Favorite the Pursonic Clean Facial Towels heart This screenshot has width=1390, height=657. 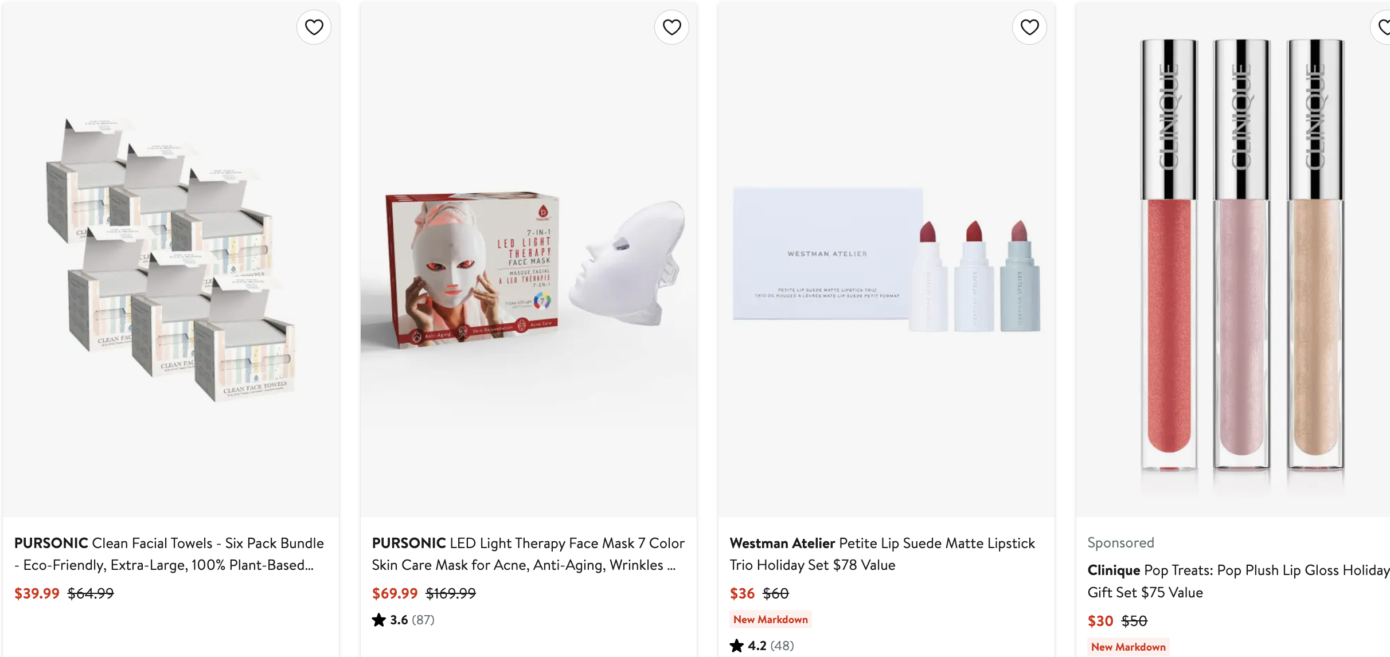pos(314,27)
